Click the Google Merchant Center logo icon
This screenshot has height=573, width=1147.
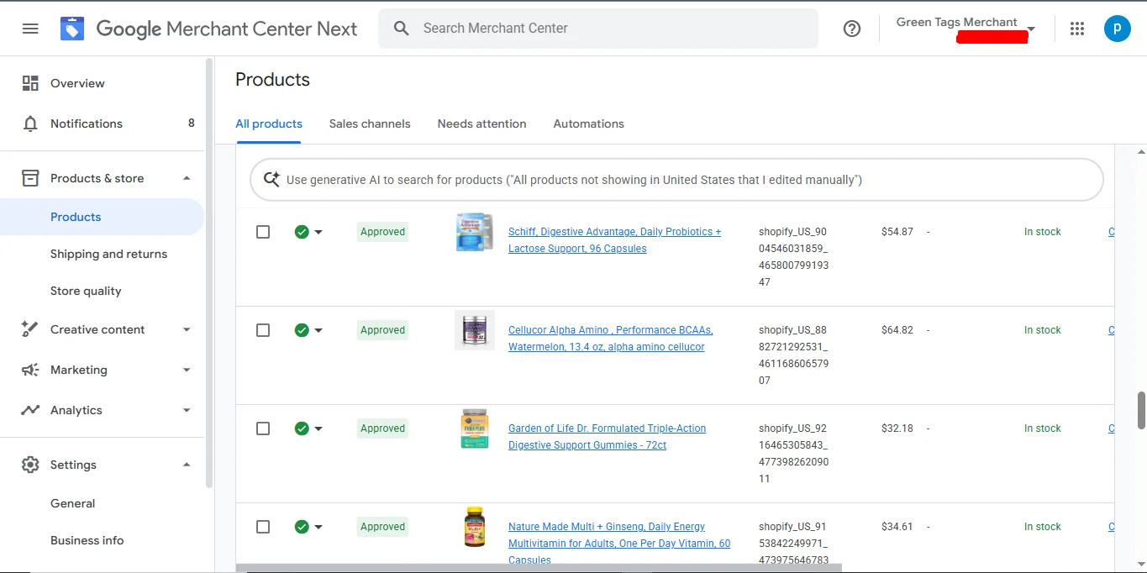pyautogui.click(x=72, y=29)
